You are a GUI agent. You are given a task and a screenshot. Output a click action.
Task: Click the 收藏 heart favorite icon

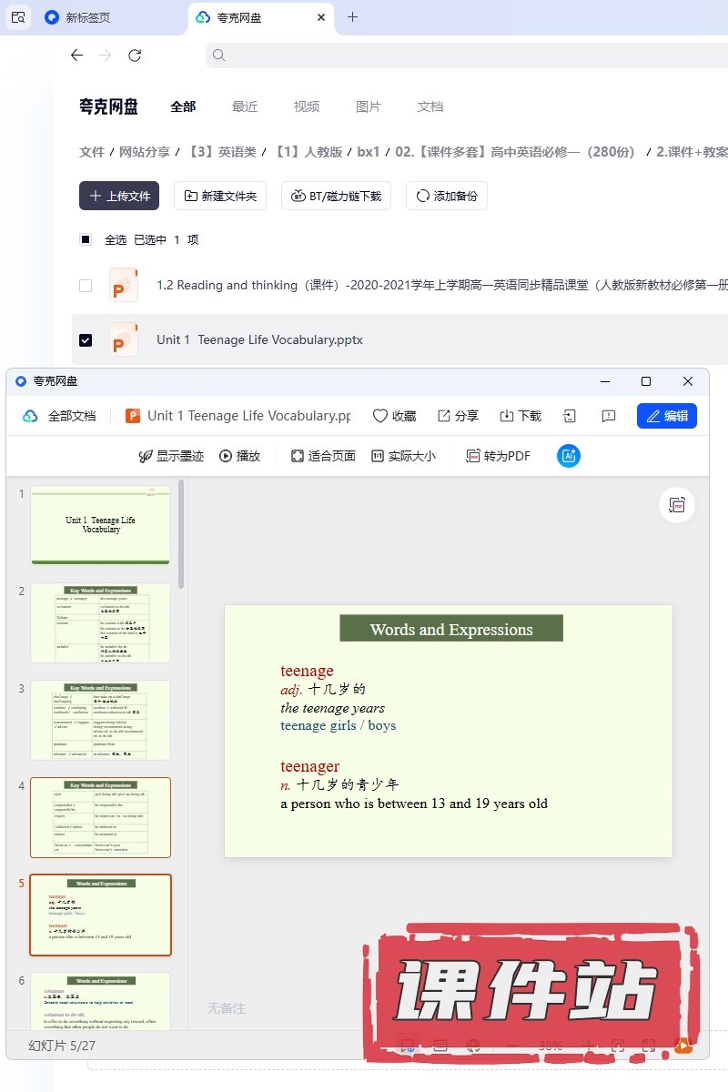coord(380,416)
